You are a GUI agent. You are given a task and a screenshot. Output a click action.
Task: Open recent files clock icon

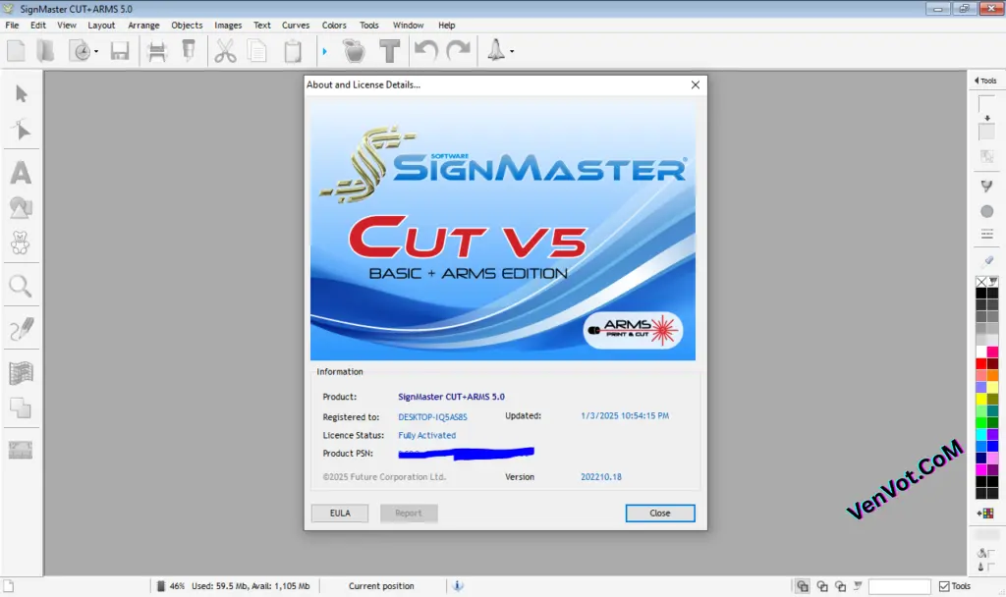pos(81,51)
